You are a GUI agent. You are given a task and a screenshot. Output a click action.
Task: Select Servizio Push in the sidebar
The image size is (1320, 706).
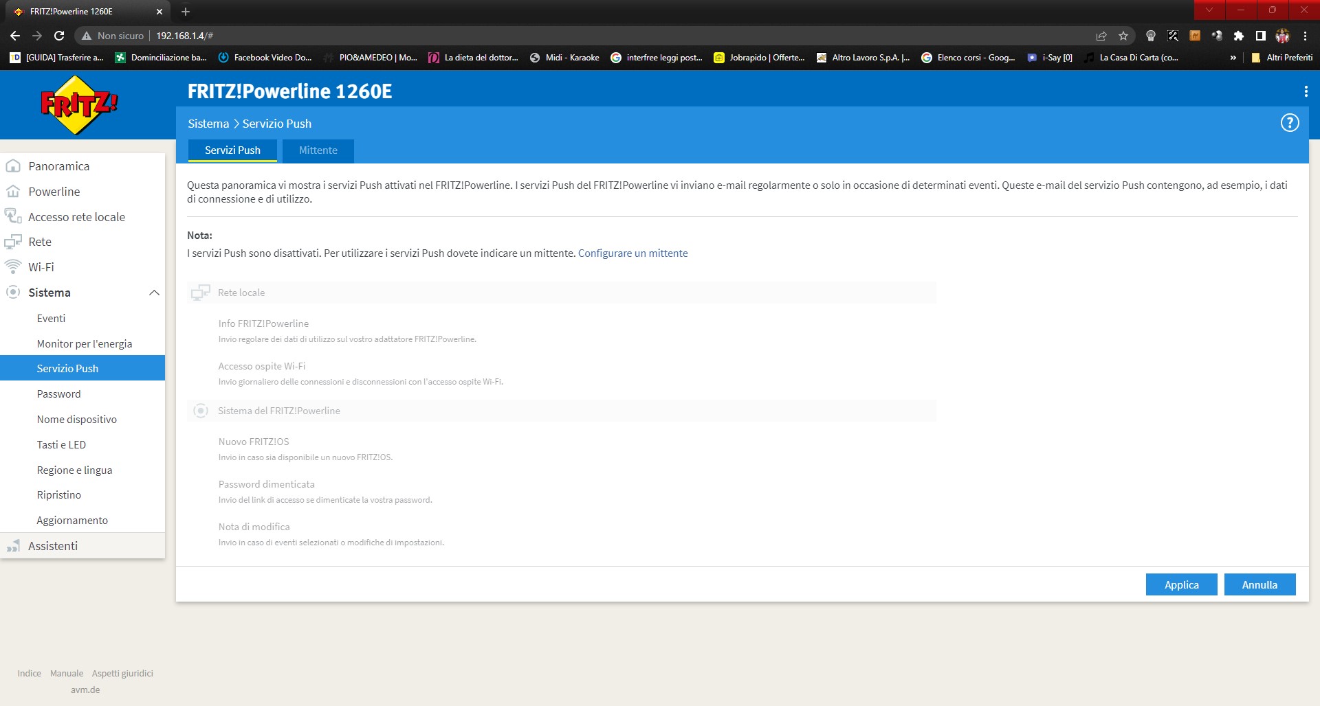tap(82, 368)
